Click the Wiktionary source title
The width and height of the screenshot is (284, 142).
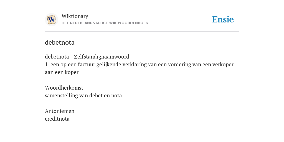[75, 16]
